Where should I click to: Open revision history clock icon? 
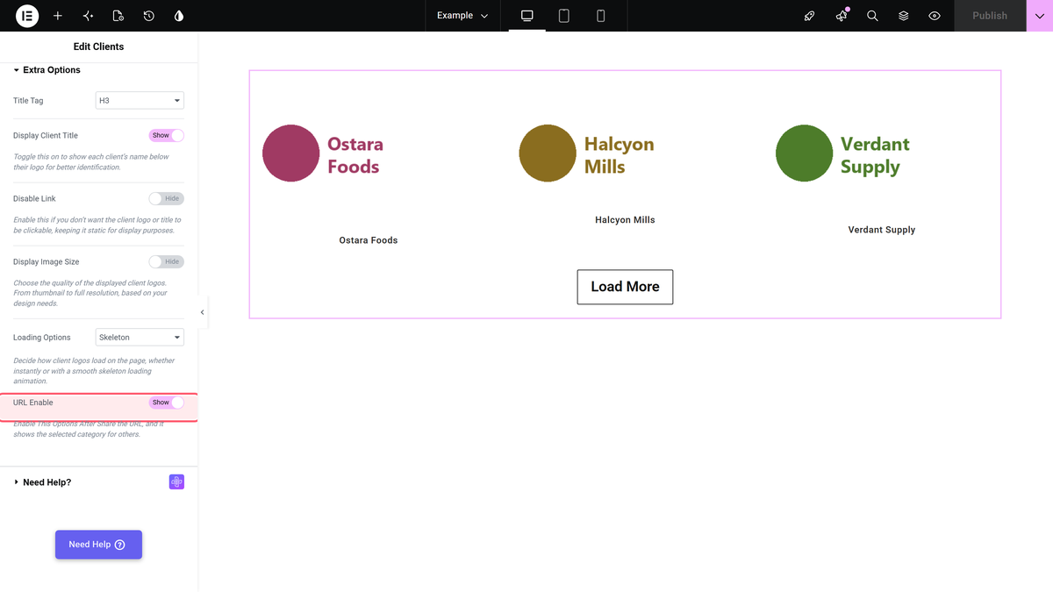point(148,16)
